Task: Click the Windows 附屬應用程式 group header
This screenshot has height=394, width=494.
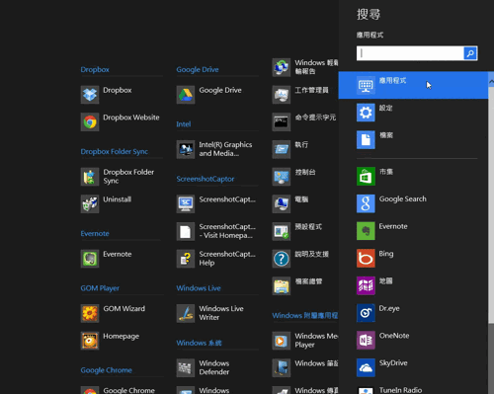Action: [x=305, y=315]
